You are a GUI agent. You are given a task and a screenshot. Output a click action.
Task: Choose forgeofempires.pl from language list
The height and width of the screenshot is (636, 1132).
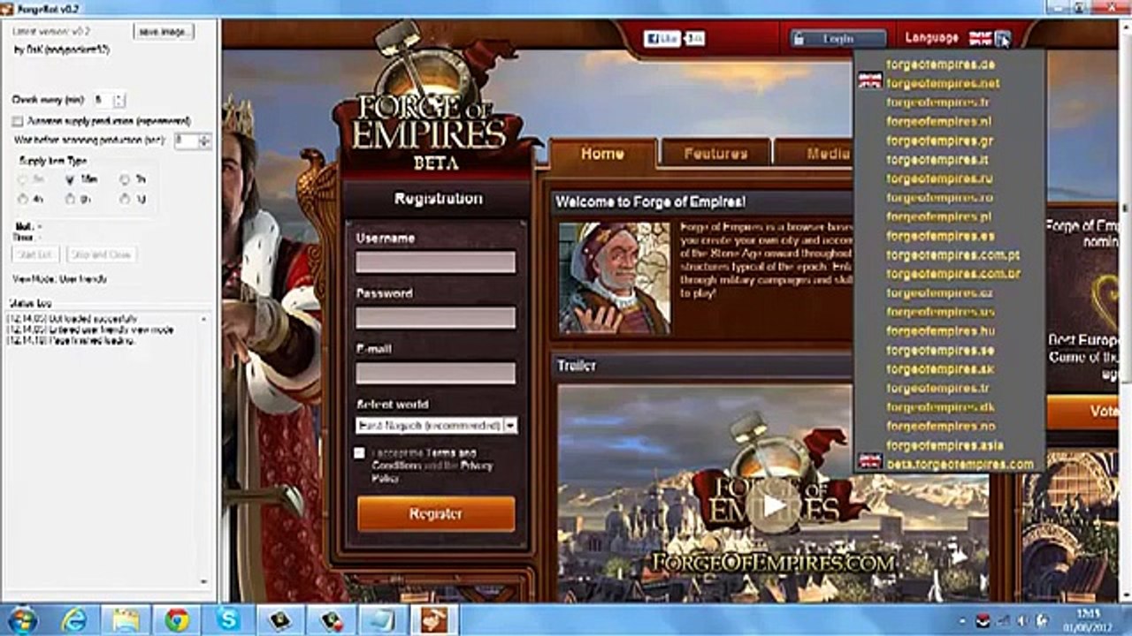point(938,216)
